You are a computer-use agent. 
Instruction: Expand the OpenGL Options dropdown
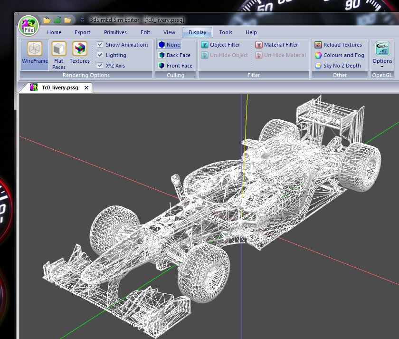[382, 55]
